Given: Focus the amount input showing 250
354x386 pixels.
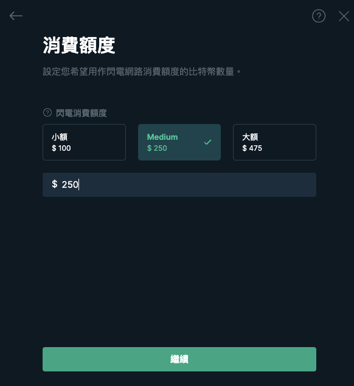Looking at the screenshot, I should point(179,185).
